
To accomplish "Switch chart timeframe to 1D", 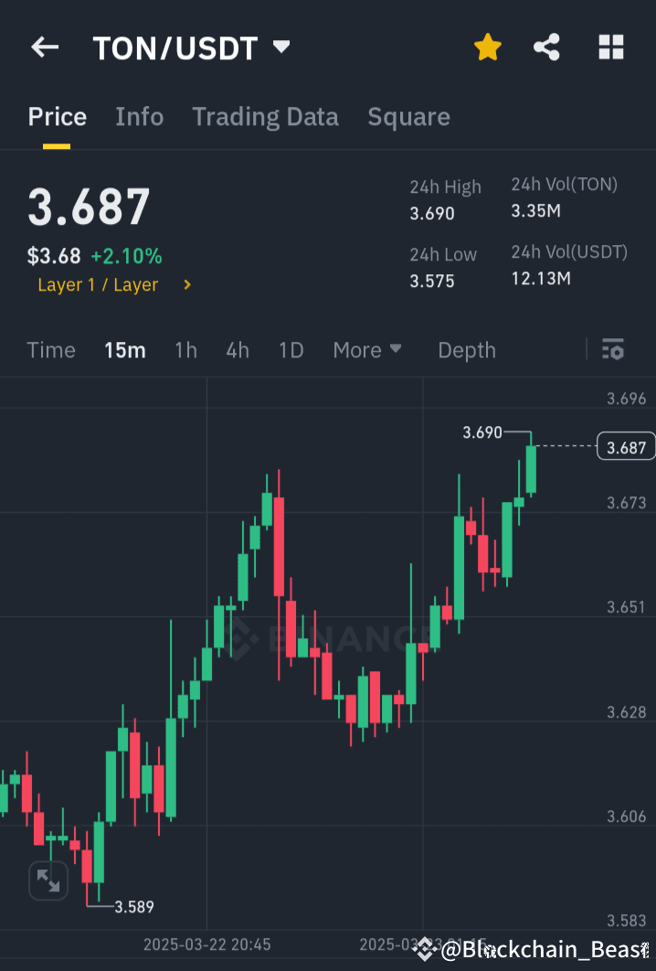I will [x=291, y=349].
